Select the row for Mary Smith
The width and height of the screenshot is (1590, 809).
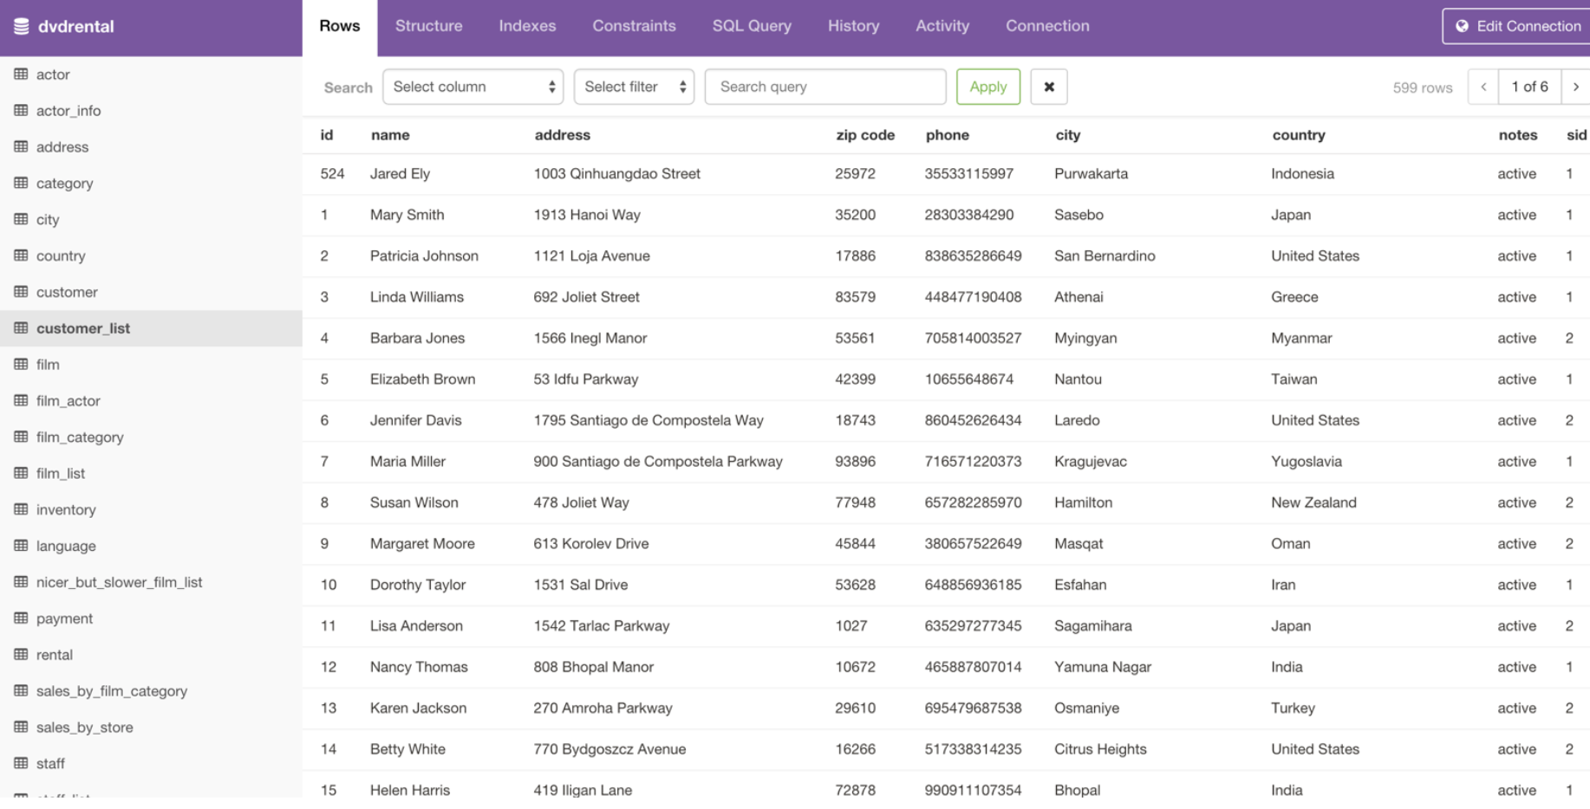(x=607, y=215)
